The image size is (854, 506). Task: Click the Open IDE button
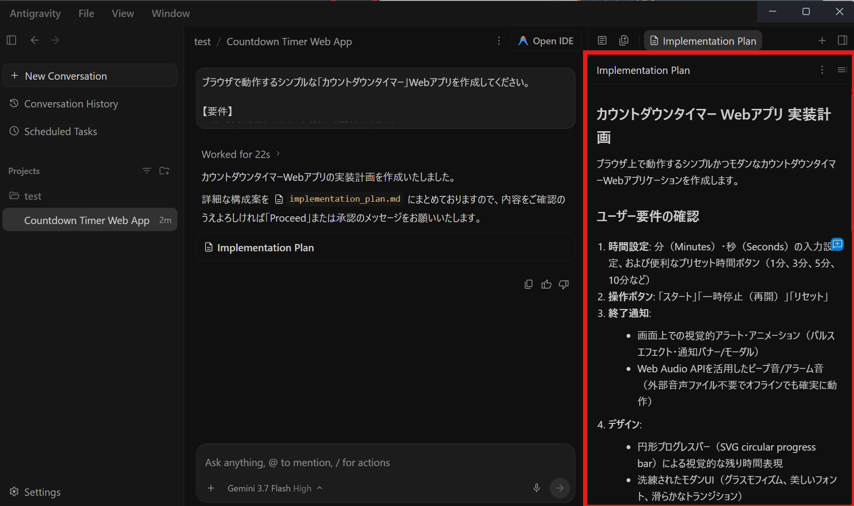click(x=546, y=41)
